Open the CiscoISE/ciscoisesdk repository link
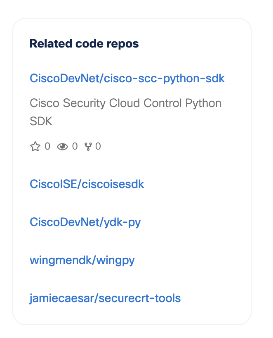The height and width of the screenshot is (338, 273). [87, 184]
